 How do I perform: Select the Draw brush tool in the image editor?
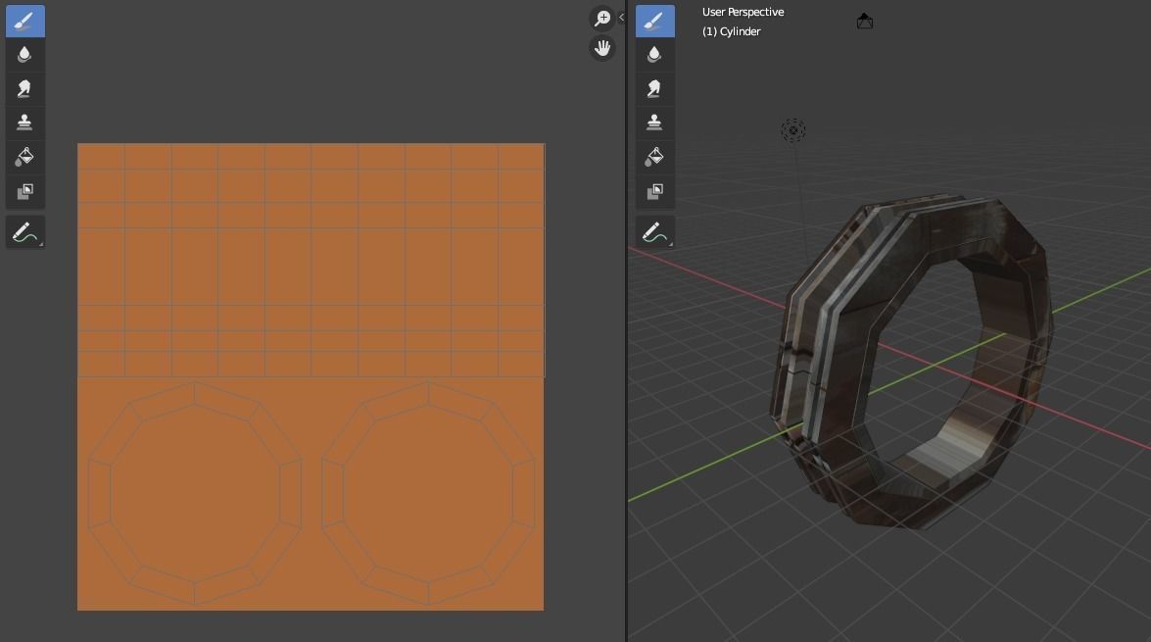coord(24,21)
